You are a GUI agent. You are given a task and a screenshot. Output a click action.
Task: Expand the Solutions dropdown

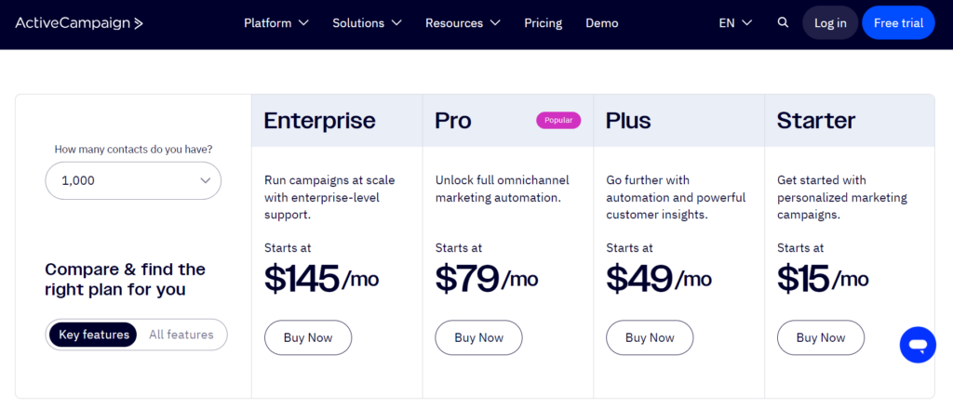click(367, 23)
